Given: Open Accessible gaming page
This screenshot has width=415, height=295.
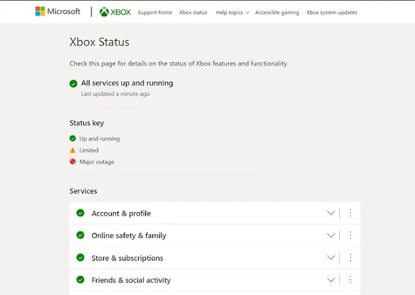Looking at the screenshot, I should coord(277,12).
